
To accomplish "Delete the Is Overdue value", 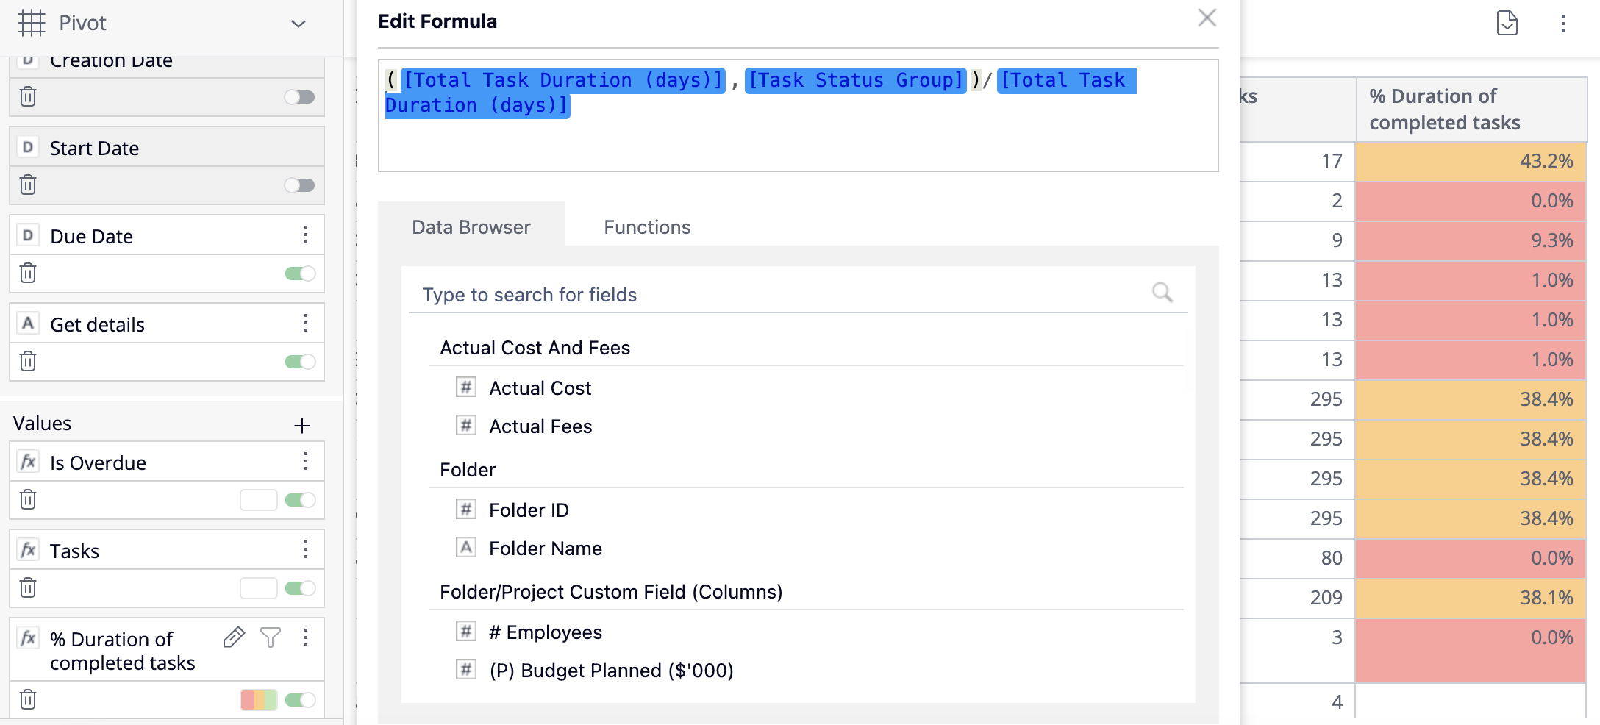I will 28,499.
